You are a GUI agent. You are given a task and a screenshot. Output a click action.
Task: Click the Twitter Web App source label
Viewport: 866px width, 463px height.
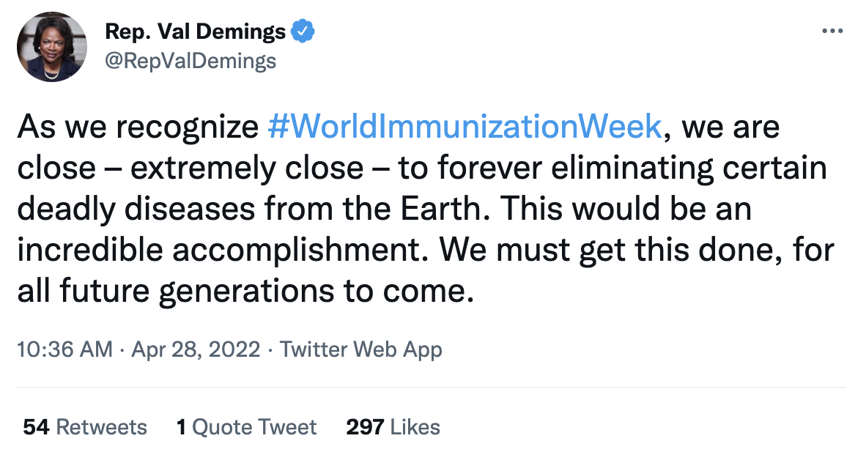[360, 349]
